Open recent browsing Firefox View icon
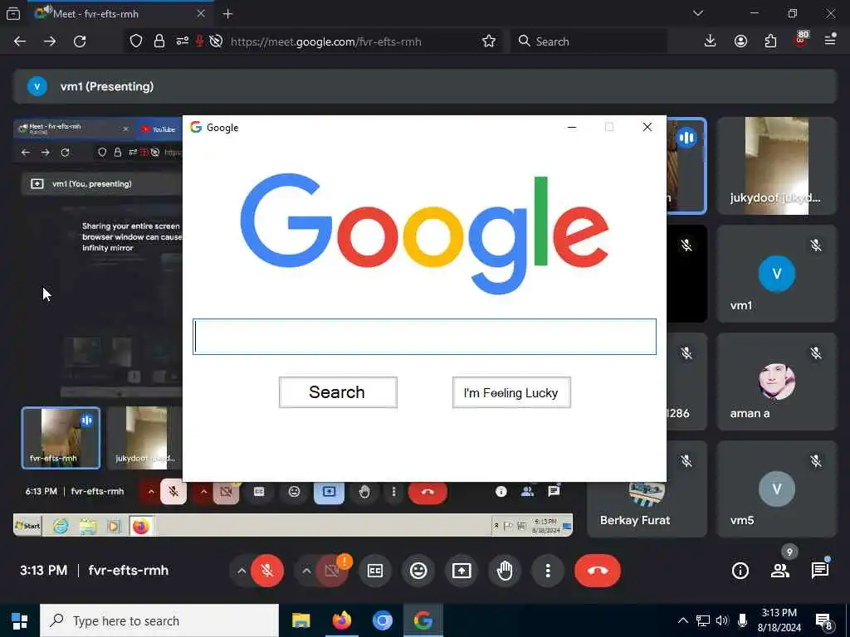The image size is (850, 637). (13, 14)
